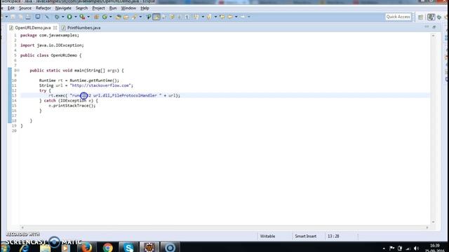Open the Source menu

tap(25, 8)
